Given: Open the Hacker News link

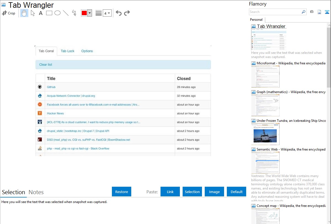Looking at the screenshot, I should point(55,113).
